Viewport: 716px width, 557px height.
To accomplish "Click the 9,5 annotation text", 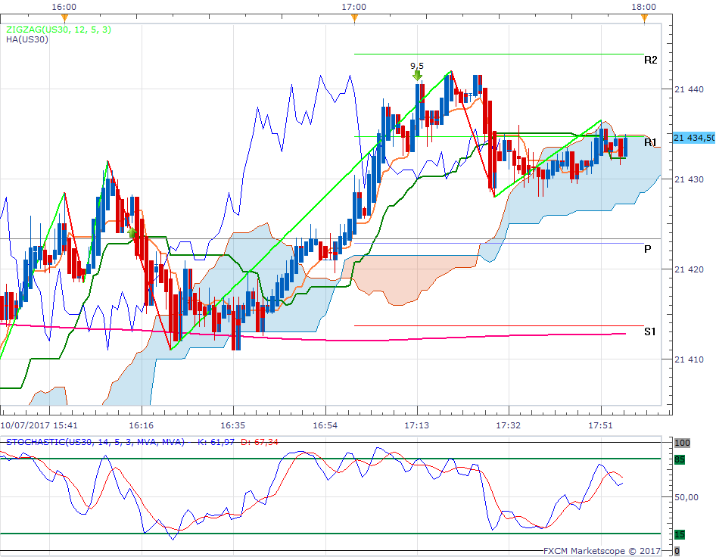I will click(417, 66).
